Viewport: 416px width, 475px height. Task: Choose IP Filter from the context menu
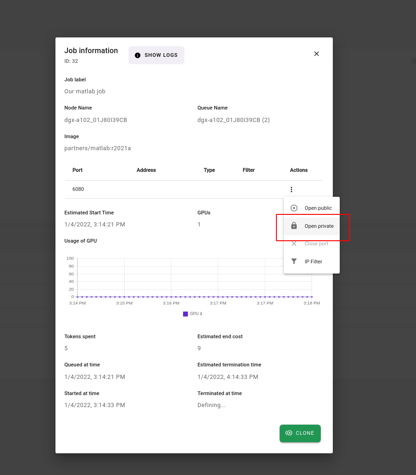click(313, 262)
